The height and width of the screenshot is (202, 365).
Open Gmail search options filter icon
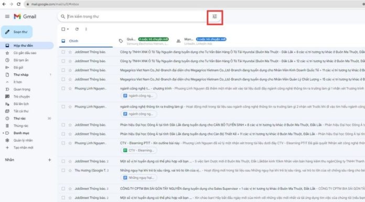214,17
